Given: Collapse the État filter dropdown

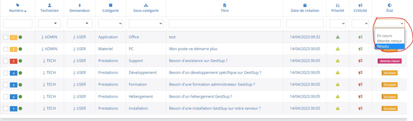Looking at the screenshot, I should 390,23.
